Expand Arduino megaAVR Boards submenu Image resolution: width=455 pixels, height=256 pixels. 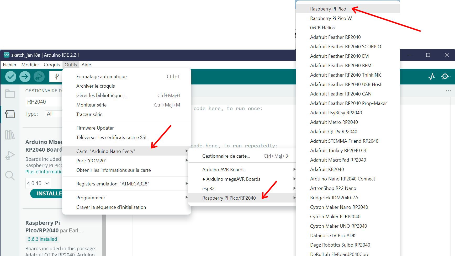tap(242, 179)
